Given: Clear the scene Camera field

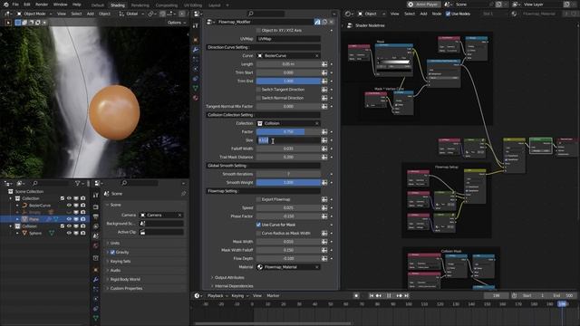Looking at the screenshot, I should click(179, 216).
